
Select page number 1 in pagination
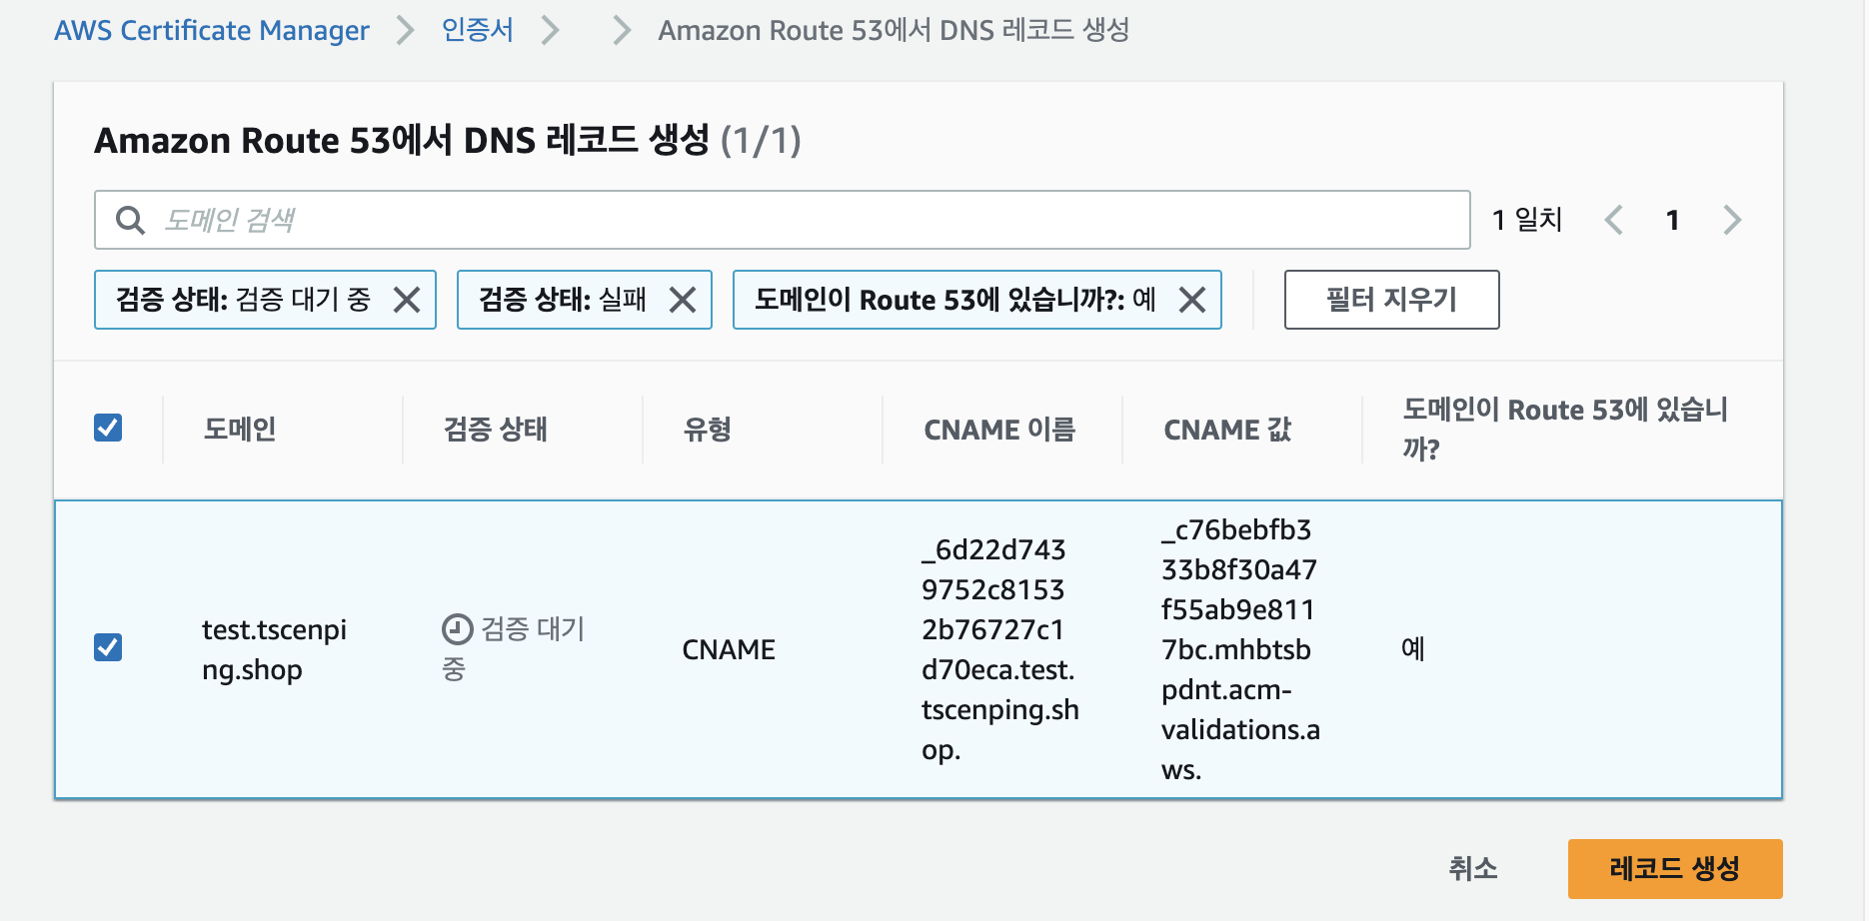click(x=1672, y=220)
